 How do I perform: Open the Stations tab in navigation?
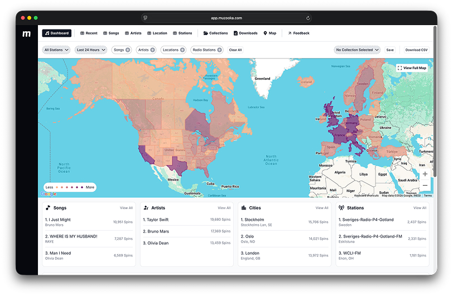point(182,33)
